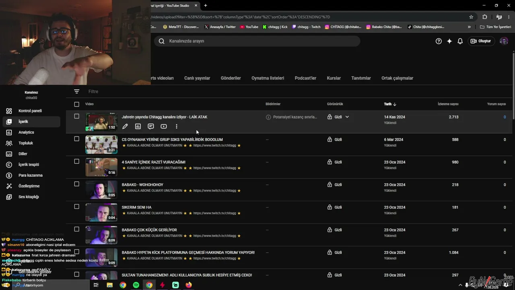This screenshot has width=515, height=290.
Task: Go to Oynatma listeleri tab
Action: pos(268,78)
